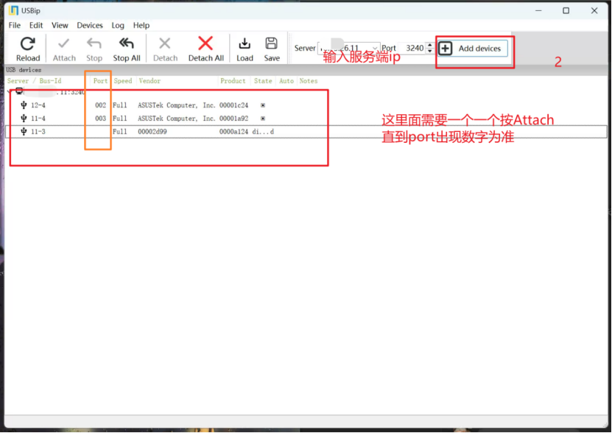This screenshot has width=612, height=433.
Task: Click inside the Port number field
Action: point(414,49)
